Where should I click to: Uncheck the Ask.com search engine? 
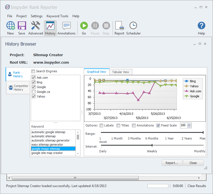34,78
